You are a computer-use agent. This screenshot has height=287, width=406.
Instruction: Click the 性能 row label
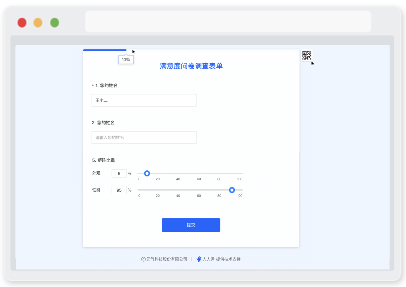(96, 190)
